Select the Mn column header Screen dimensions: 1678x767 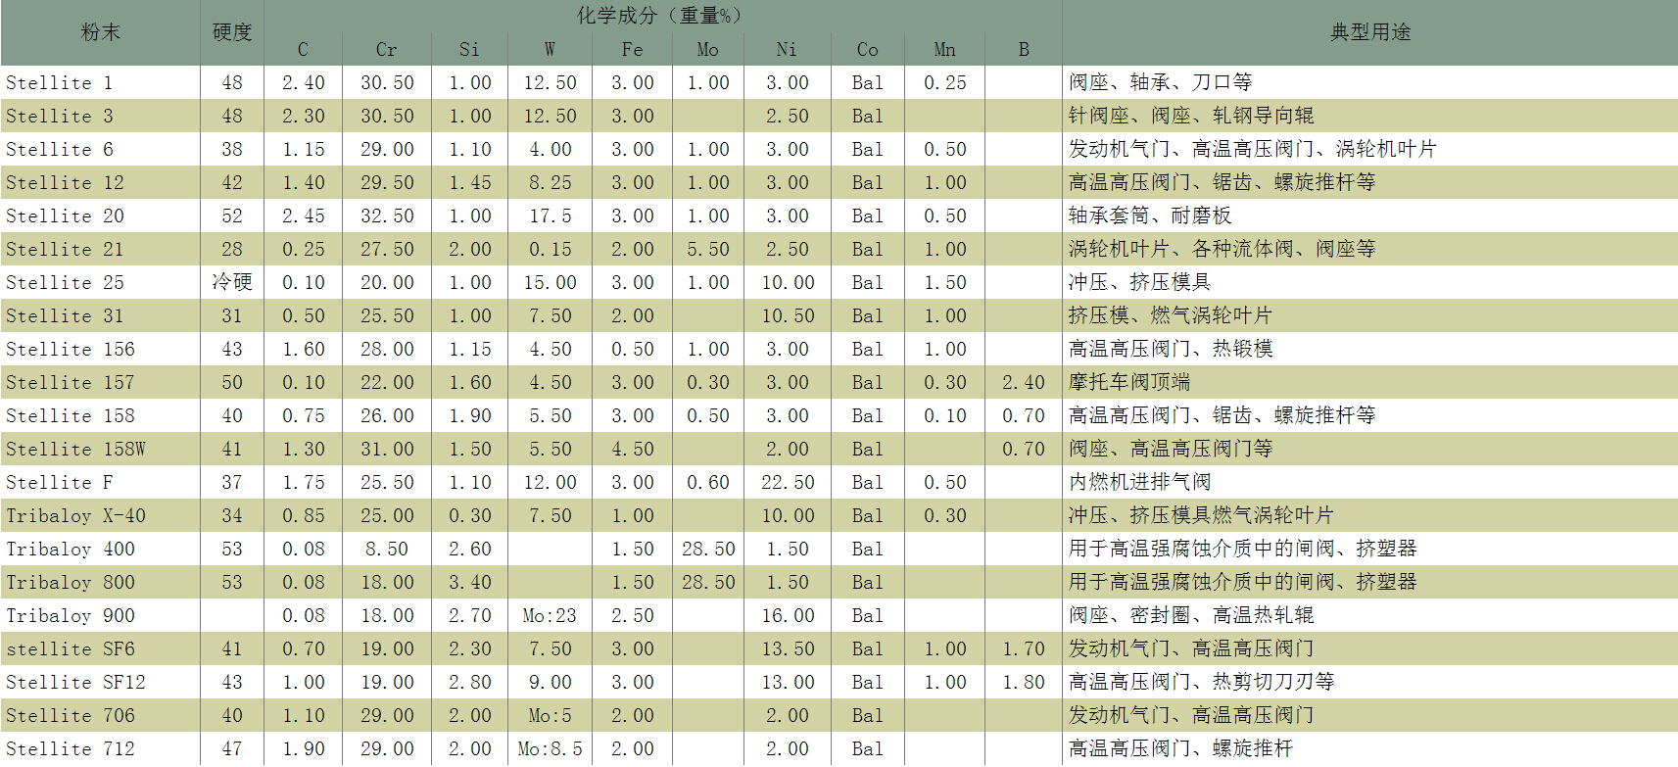pos(944,50)
